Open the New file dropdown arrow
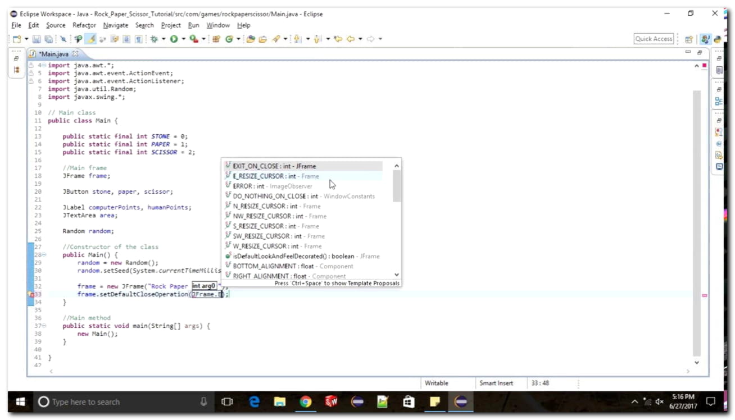This screenshot has height=420, width=735. 26,39
